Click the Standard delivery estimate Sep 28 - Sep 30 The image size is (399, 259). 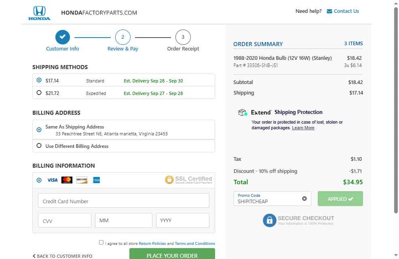[x=153, y=81]
